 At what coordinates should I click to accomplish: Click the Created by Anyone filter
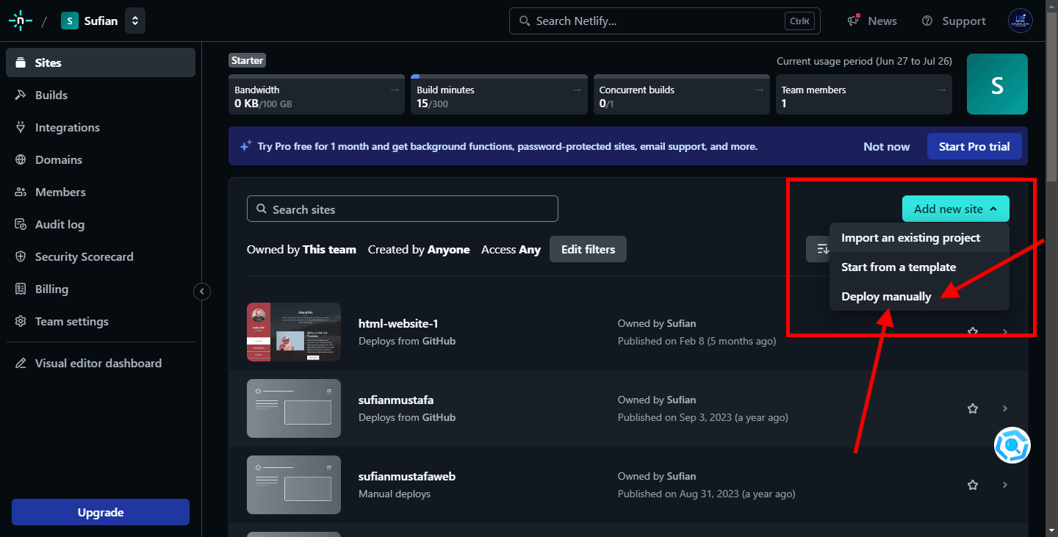coord(419,250)
